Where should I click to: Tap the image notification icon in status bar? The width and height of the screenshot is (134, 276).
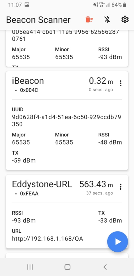(x=27, y=5)
